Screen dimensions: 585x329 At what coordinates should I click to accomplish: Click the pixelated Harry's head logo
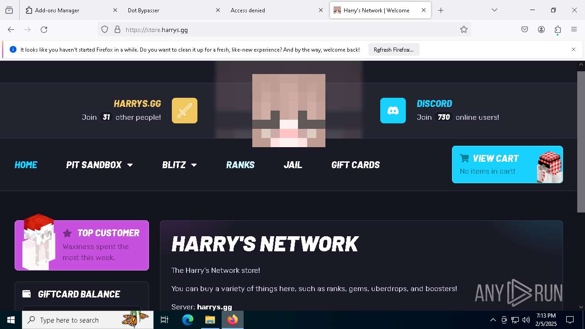(x=289, y=111)
